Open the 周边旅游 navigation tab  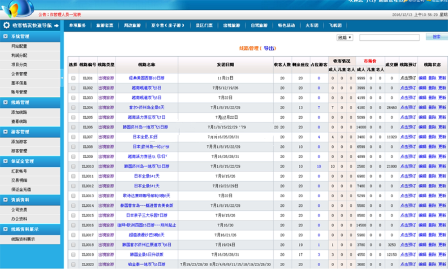[132, 26]
